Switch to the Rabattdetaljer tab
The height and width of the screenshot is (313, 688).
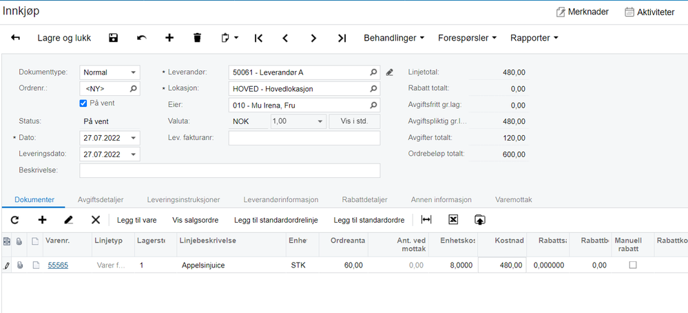click(x=364, y=200)
